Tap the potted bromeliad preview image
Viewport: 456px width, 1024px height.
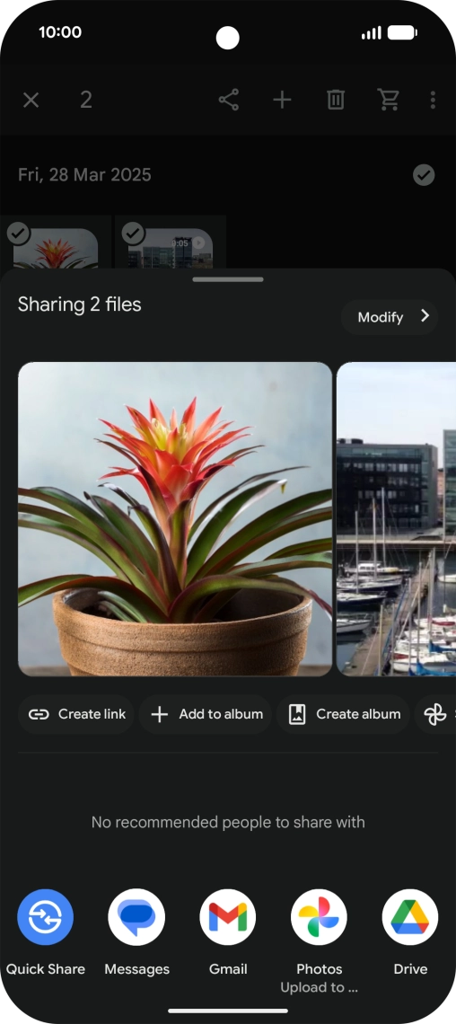pos(175,519)
